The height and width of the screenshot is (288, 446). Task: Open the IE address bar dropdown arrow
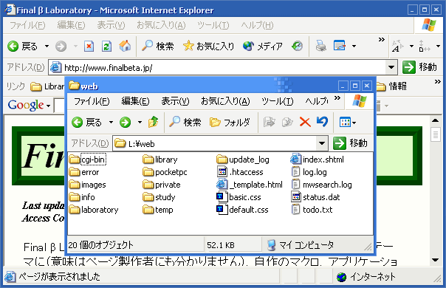[391, 67]
